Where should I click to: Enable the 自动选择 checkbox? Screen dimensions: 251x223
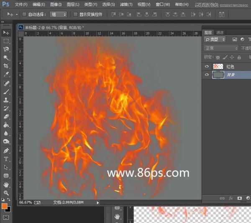tap(24, 14)
